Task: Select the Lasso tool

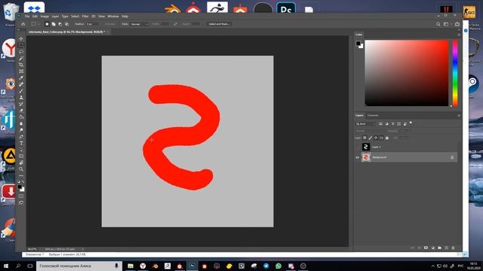Action: click(x=21, y=52)
